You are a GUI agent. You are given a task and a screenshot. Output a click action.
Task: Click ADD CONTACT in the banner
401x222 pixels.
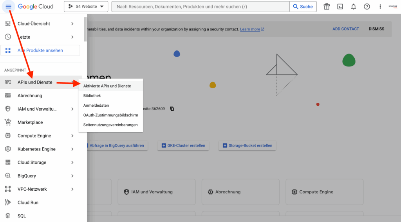tap(345, 29)
